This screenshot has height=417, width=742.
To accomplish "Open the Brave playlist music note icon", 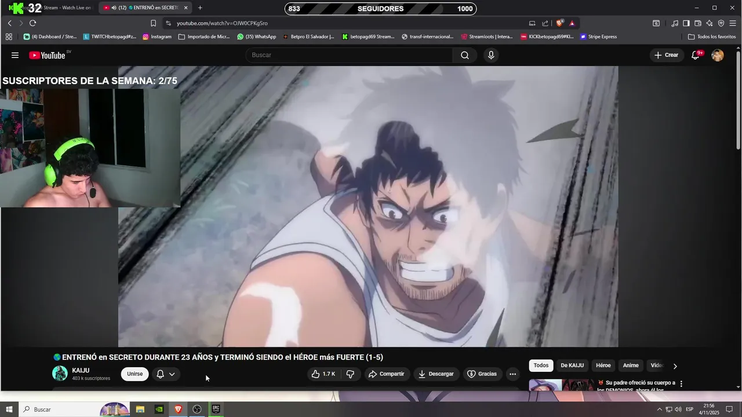I will click(674, 23).
